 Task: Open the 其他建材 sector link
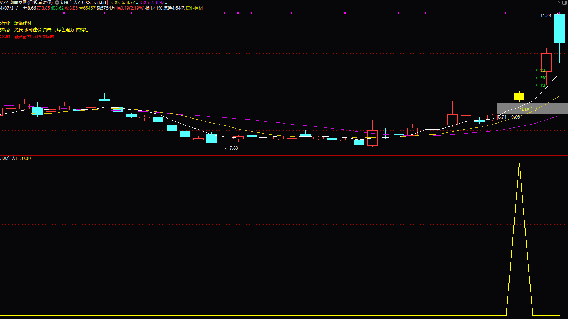(x=194, y=8)
